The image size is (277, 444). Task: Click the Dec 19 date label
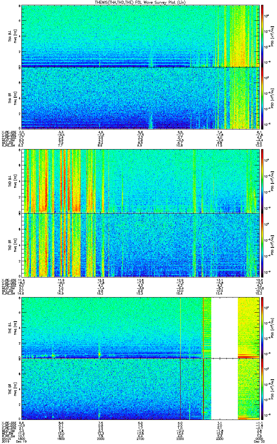coord(22,442)
